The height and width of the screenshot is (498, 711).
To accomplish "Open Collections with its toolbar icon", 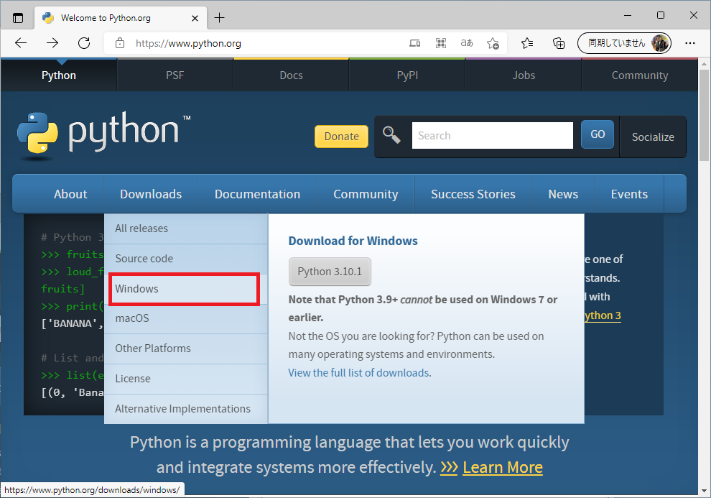I will (x=559, y=43).
